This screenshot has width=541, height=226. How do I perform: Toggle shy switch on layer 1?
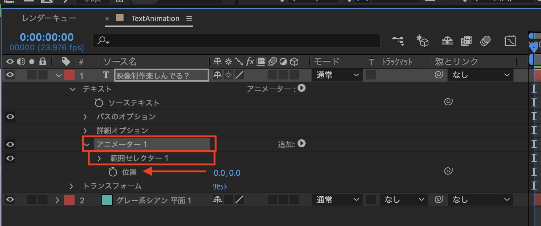tap(217, 75)
